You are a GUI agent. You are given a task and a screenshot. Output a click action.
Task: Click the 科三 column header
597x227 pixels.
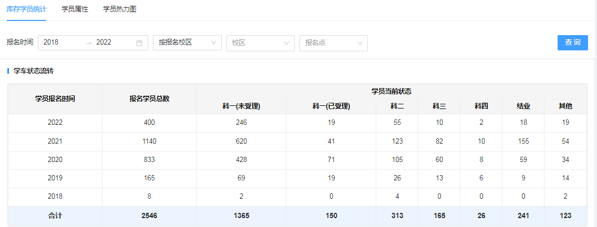[x=439, y=106]
